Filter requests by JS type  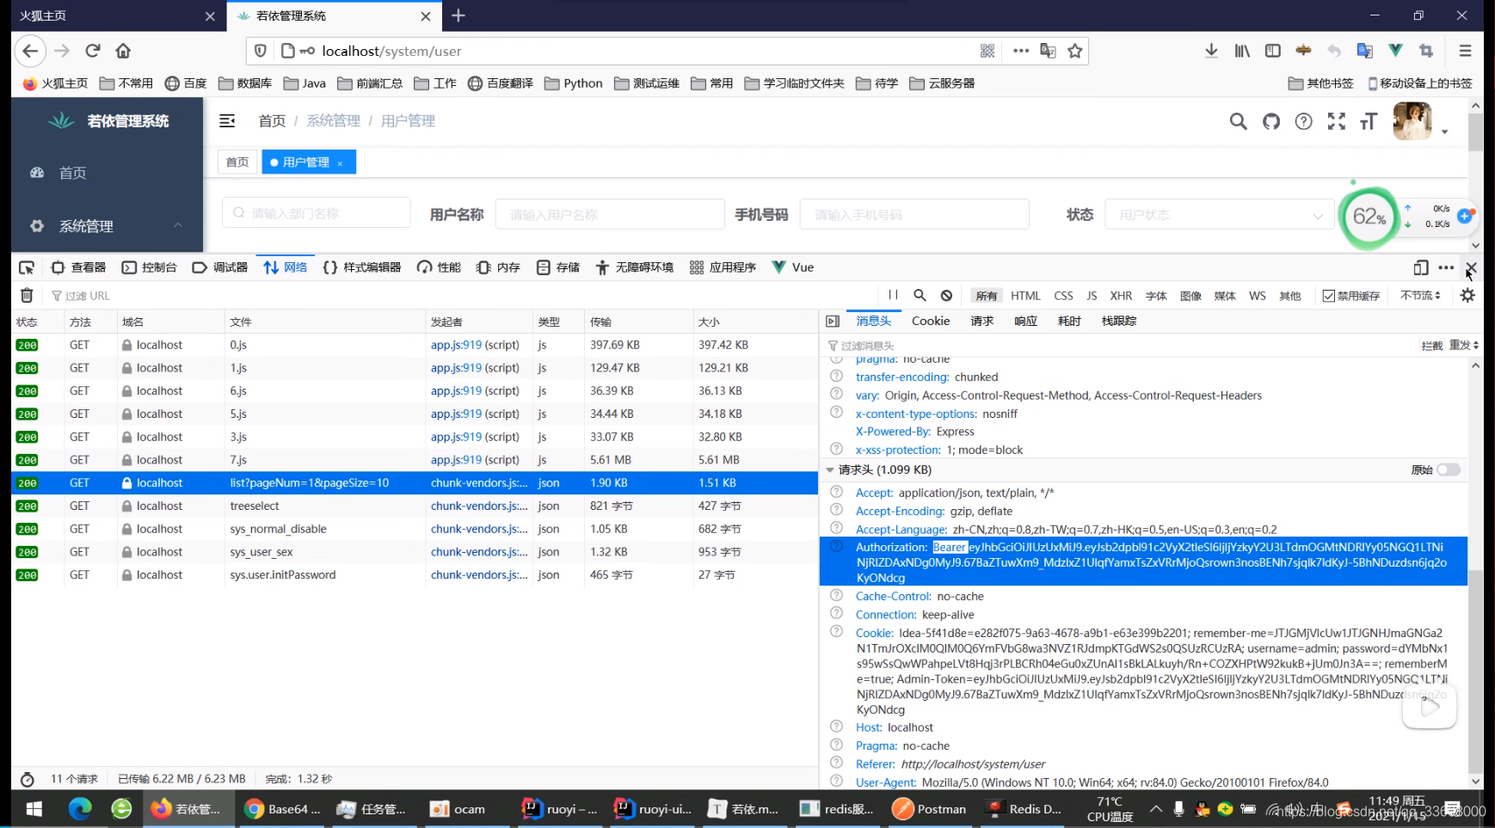[1092, 296]
